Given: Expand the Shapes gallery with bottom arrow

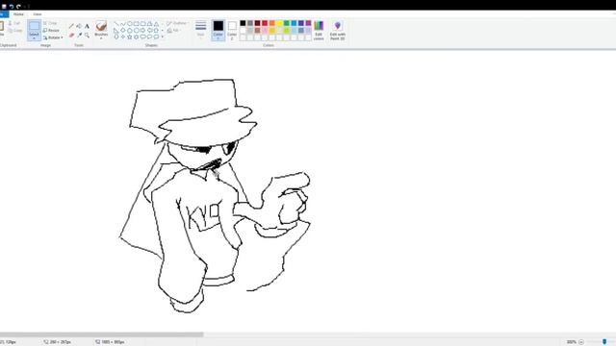Looking at the screenshot, I should point(163,37).
